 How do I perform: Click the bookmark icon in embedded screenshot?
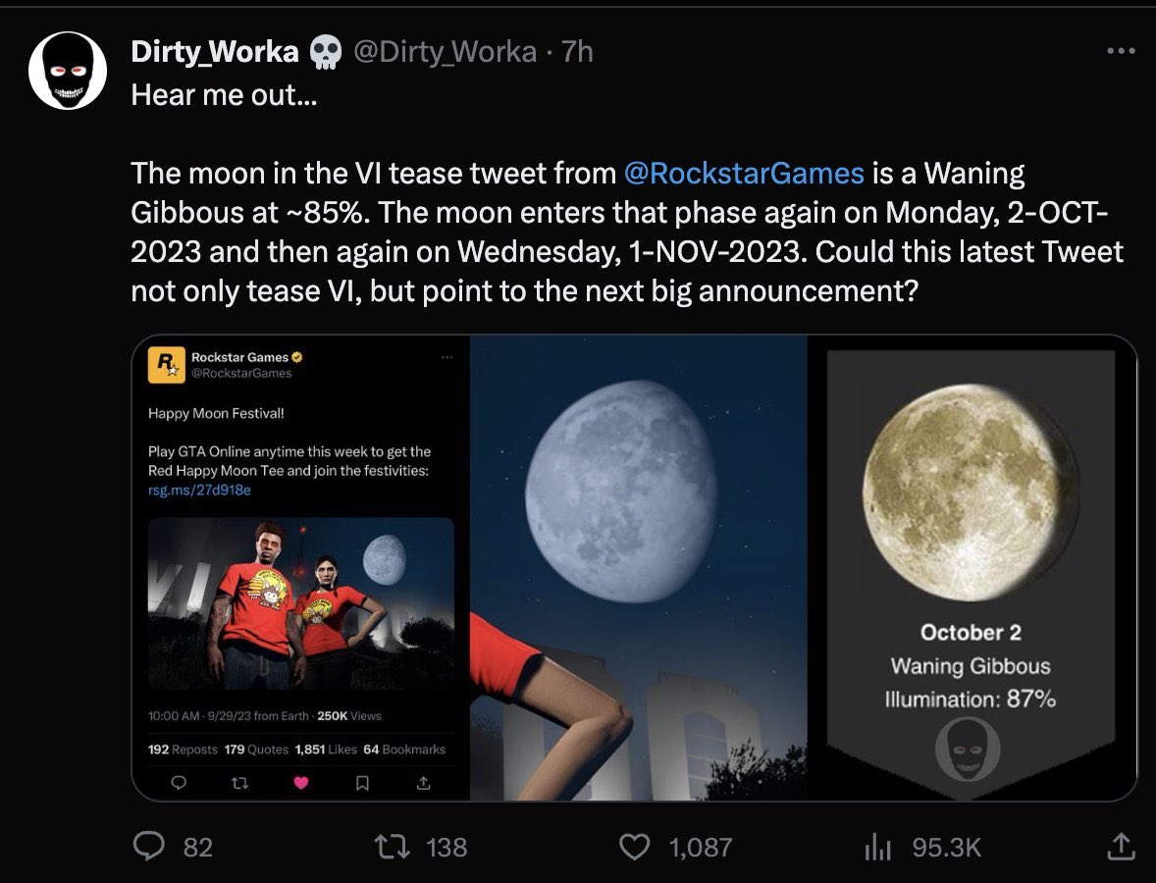pos(362,783)
